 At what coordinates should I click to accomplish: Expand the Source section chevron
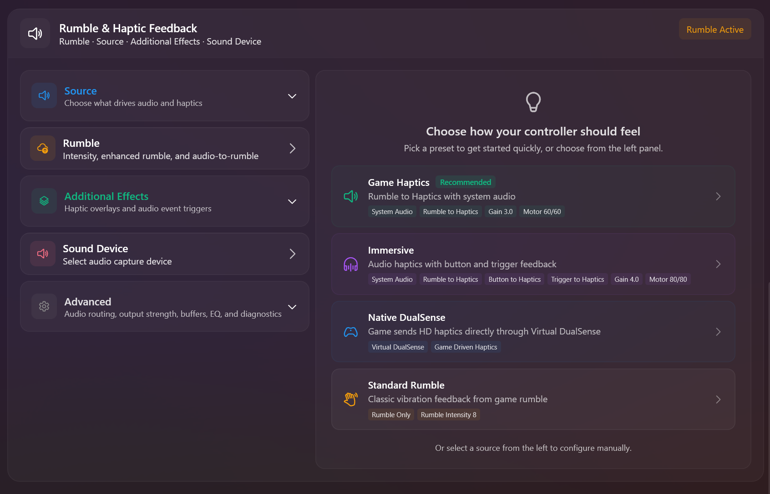pos(292,96)
